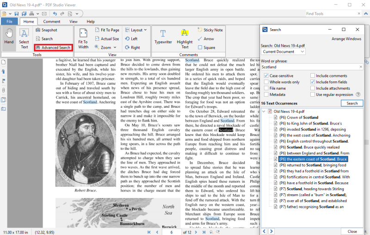370x235 pixels.
Task: Select the Square annotation tool
Action: click(x=207, y=48)
